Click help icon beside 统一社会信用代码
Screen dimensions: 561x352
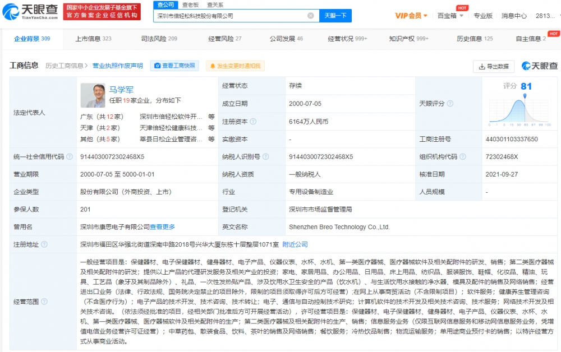point(70,156)
